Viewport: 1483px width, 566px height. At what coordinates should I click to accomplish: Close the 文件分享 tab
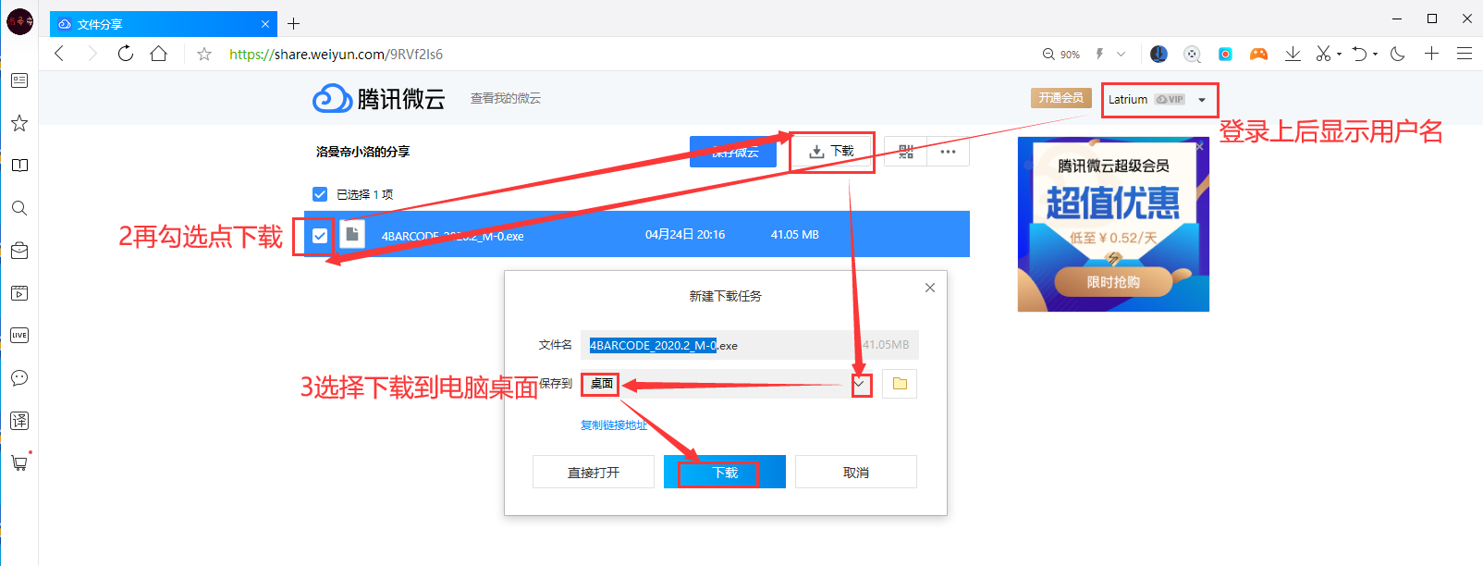pyautogui.click(x=265, y=24)
